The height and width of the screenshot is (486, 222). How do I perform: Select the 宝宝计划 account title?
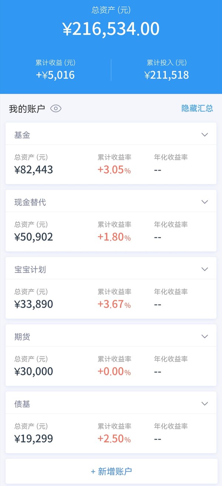click(x=30, y=269)
